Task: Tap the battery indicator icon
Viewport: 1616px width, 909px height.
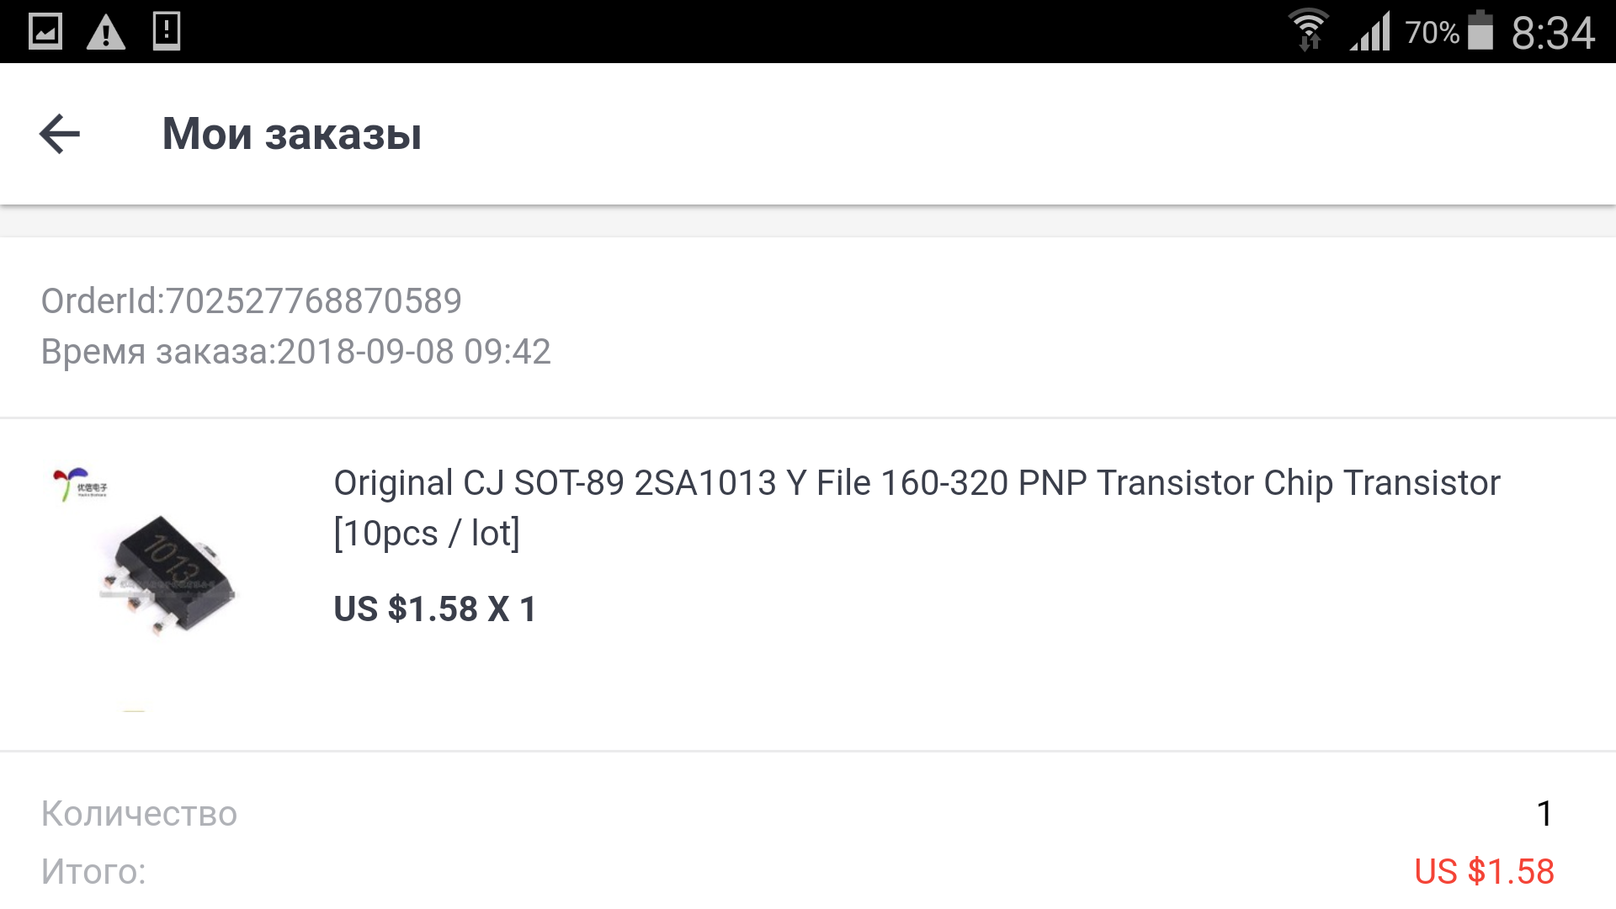Action: click(1480, 30)
